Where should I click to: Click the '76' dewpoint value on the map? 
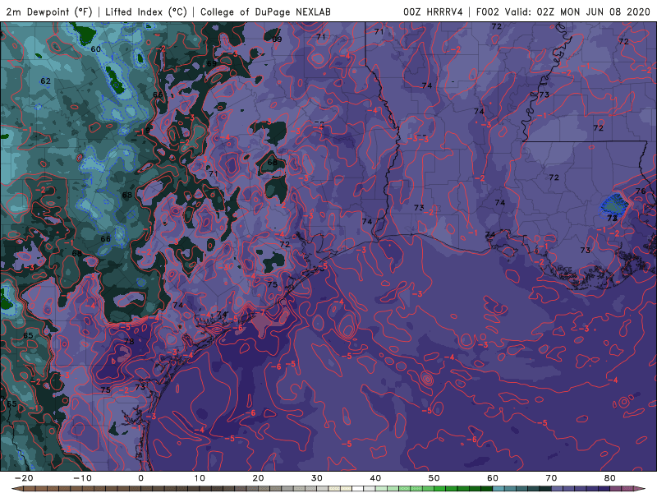(x=641, y=191)
